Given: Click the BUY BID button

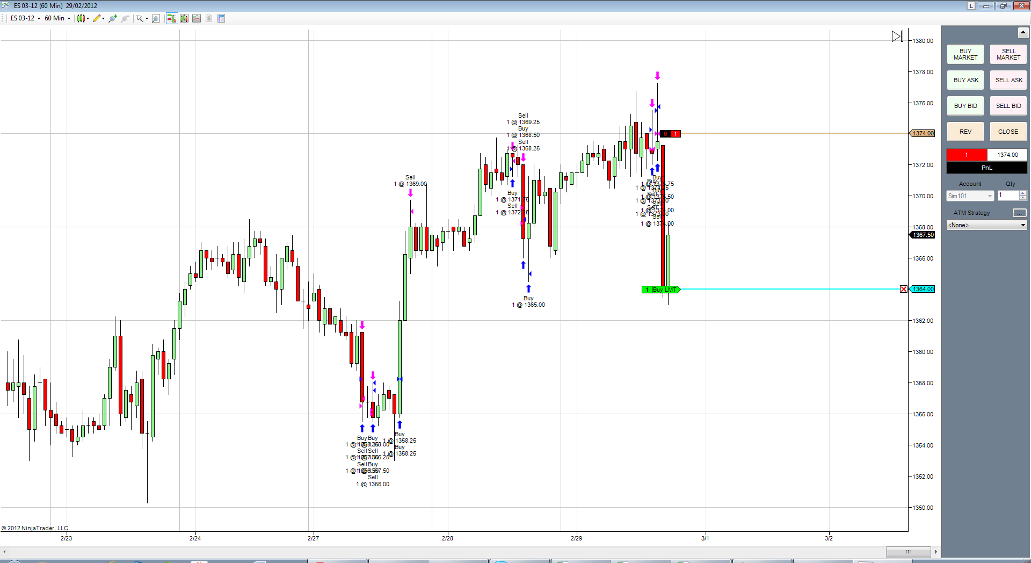Looking at the screenshot, I should pyautogui.click(x=965, y=106).
